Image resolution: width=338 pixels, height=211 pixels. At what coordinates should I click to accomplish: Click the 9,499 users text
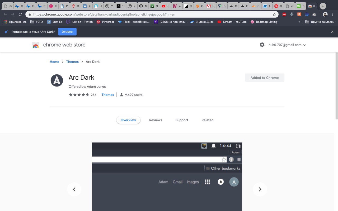click(134, 95)
